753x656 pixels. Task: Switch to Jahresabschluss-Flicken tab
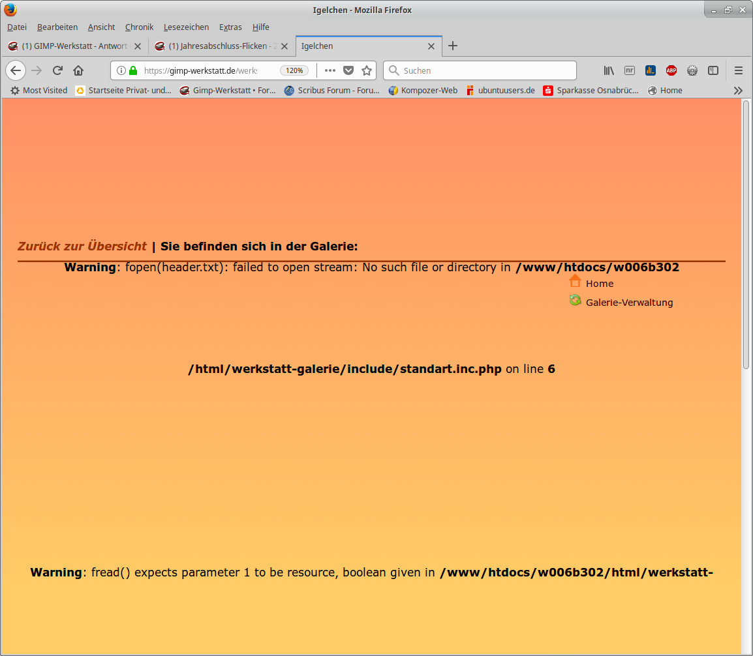[221, 46]
